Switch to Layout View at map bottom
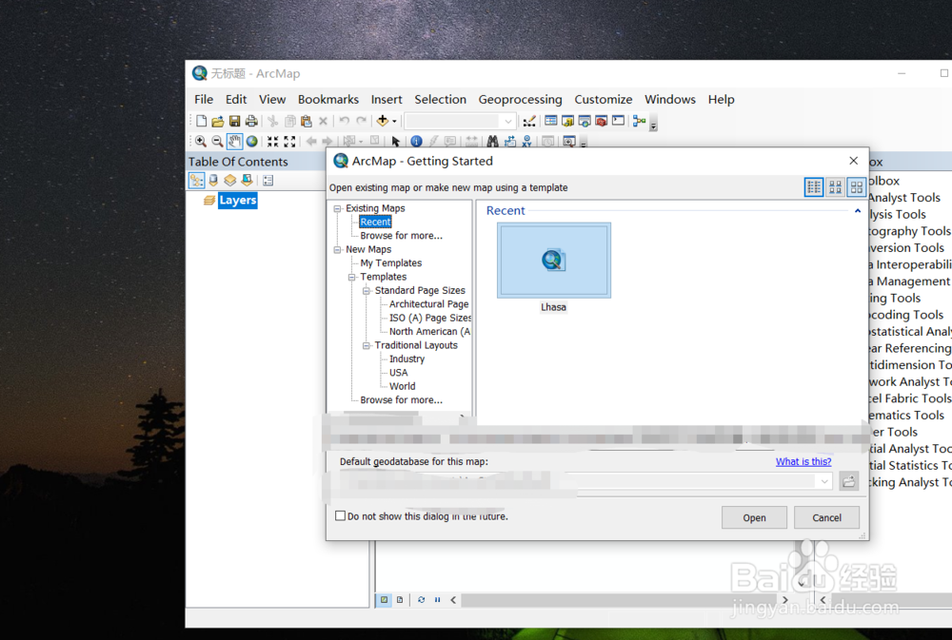Screen dimensions: 952x640 pyautogui.click(x=400, y=599)
